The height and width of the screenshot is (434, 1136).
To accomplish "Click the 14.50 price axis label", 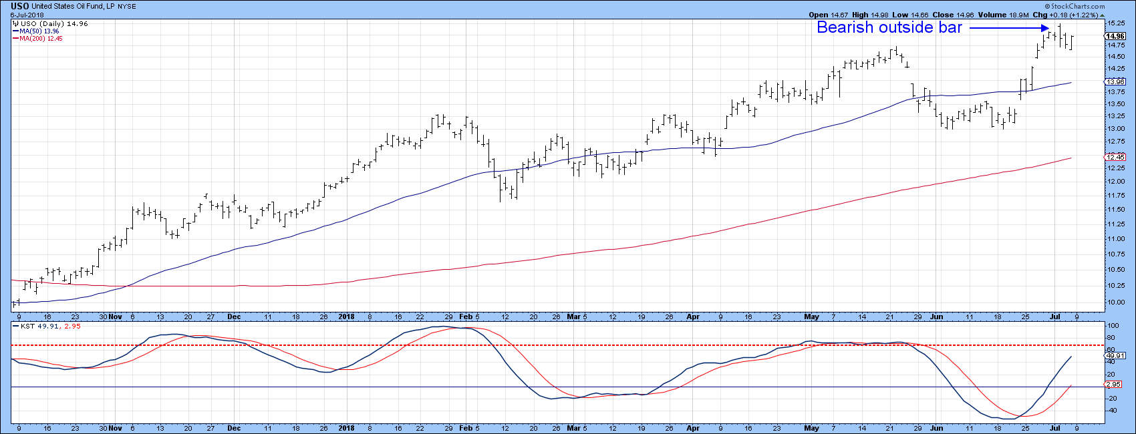I will [1115, 57].
